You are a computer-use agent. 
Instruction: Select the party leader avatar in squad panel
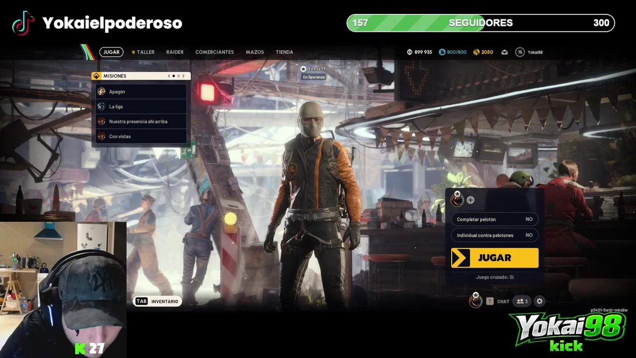pos(457,199)
